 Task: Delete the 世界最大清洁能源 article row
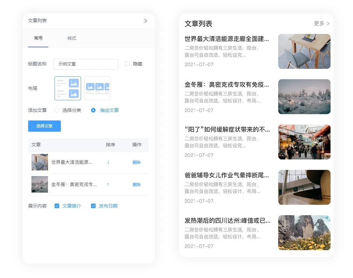(136, 162)
